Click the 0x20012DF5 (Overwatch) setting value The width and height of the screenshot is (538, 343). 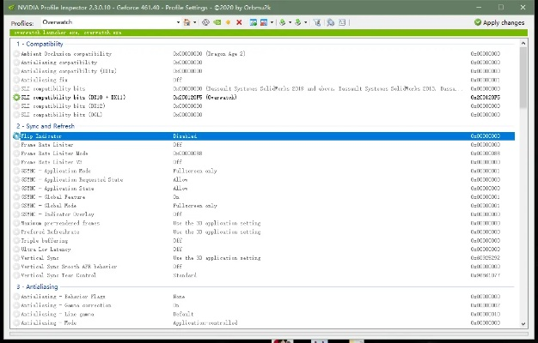[205, 97]
